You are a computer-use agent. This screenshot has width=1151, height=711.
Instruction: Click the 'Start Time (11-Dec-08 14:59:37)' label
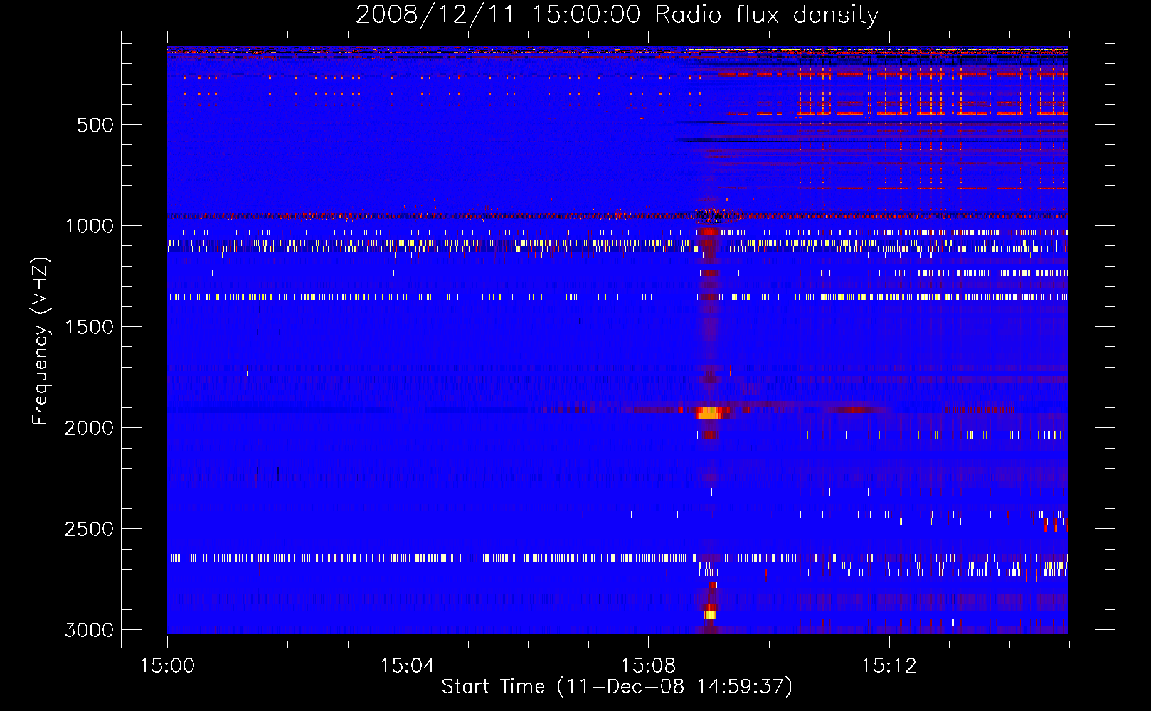coord(617,687)
